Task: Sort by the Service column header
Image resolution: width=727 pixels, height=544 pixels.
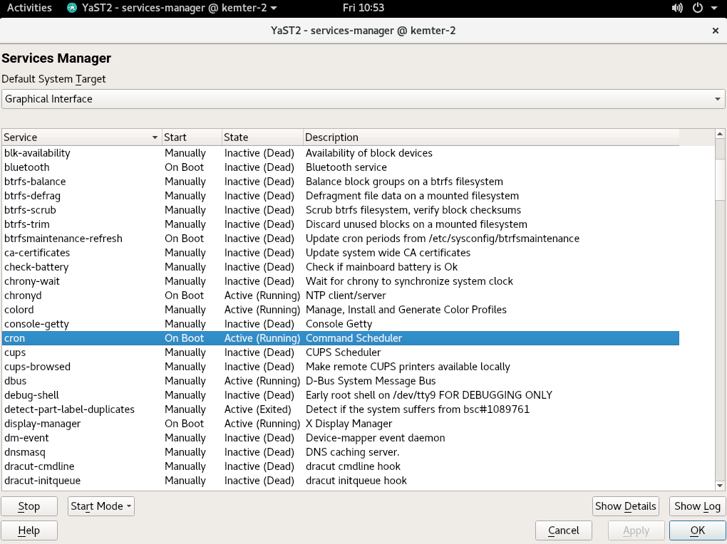Action: pos(81,137)
